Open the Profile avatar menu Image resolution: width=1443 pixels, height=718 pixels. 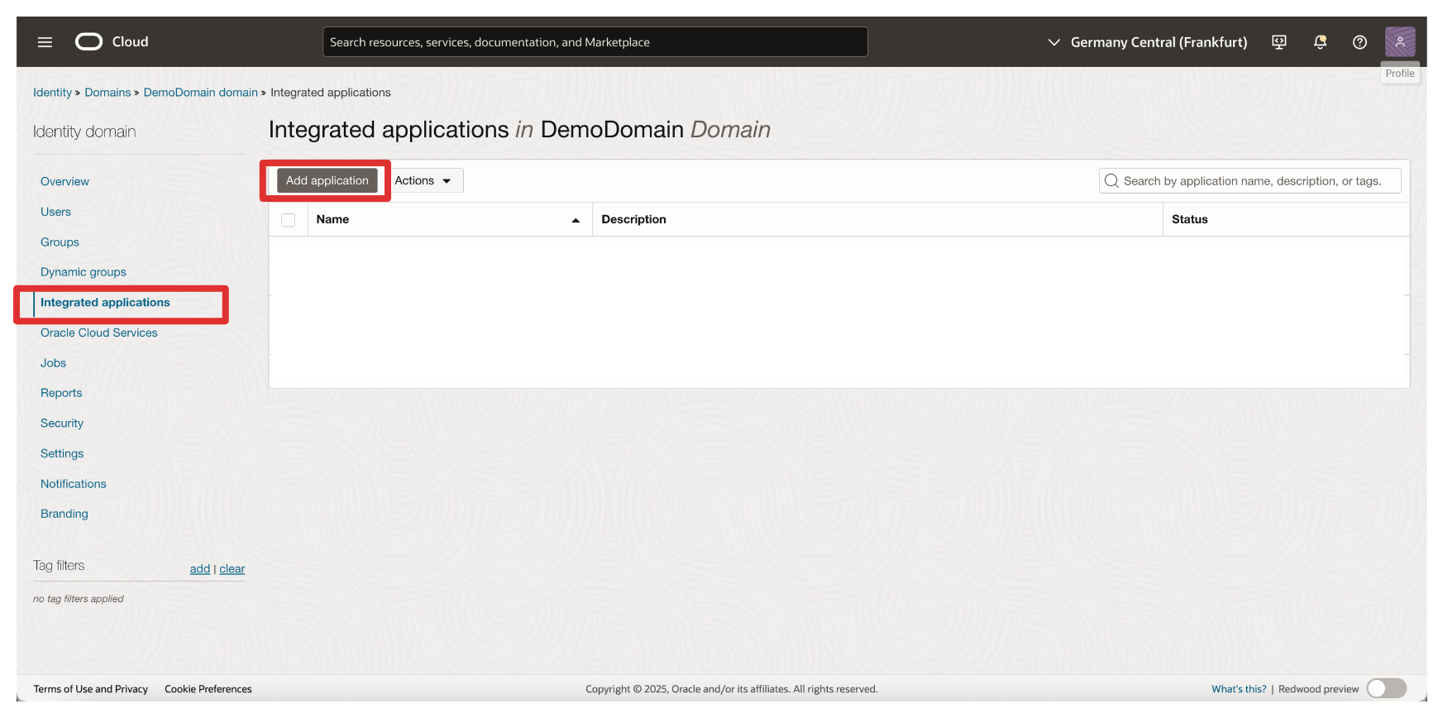tap(1399, 42)
